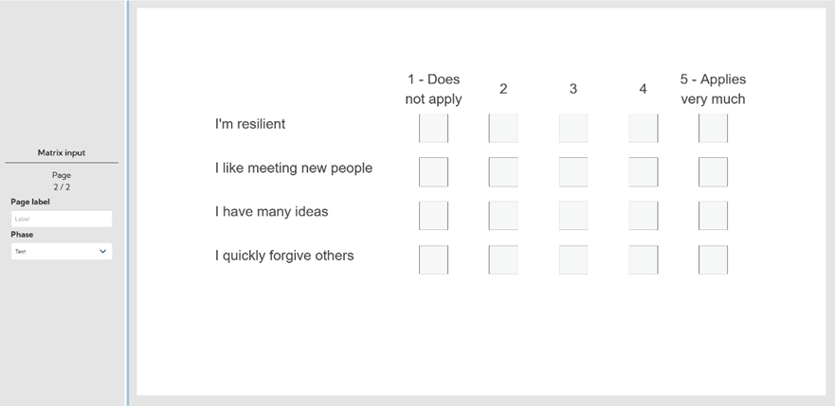
Task: Select rating 3 for "I have many ideas"
Action: click(573, 216)
